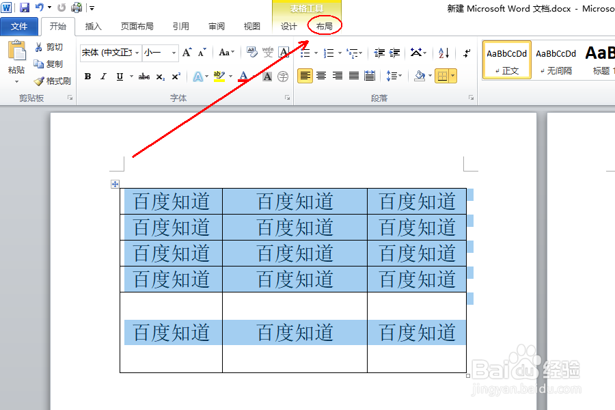The width and height of the screenshot is (615, 410).
Task: Apply the red font color A
Action: coord(243,77)
